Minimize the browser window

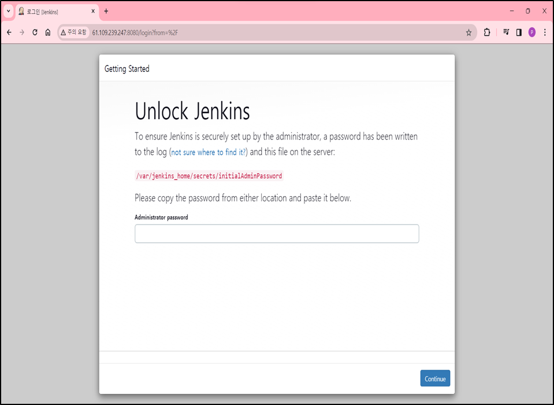[512, 11]
